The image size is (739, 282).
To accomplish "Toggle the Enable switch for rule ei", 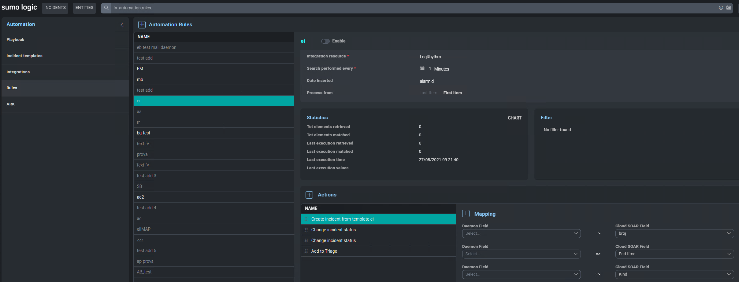I will [x=325, y=41].
